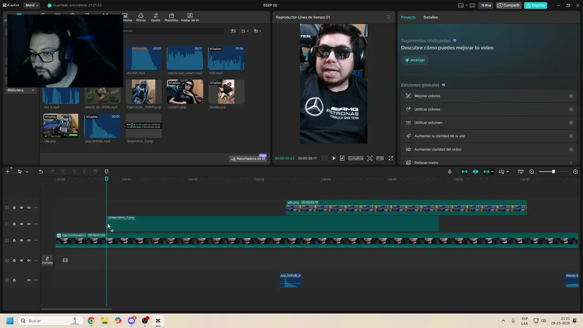Open the split cursor mode dropdown
Screen dimensions: 583x328
(x=503, y=172)
